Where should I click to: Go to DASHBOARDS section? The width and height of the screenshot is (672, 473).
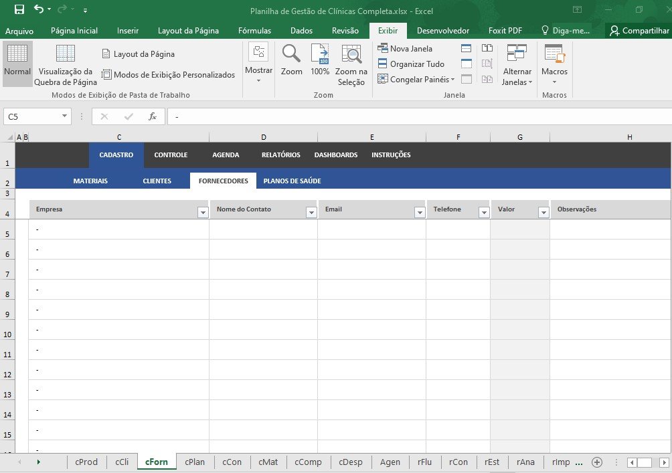[335, 155]
